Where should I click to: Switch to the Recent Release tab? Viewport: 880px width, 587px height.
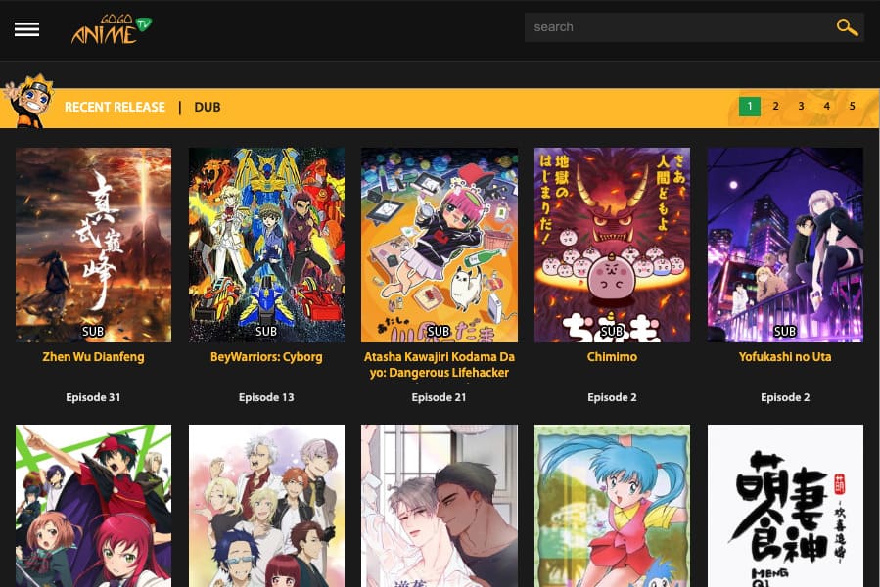[115, 108]
